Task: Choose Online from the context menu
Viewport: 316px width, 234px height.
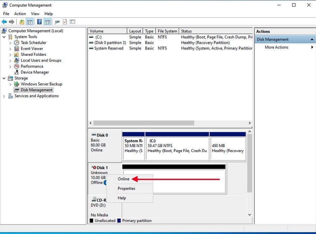Action: [x=124, y=179]
